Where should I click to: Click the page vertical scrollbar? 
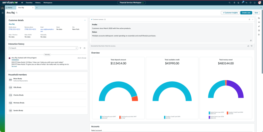tap(262, 42)
